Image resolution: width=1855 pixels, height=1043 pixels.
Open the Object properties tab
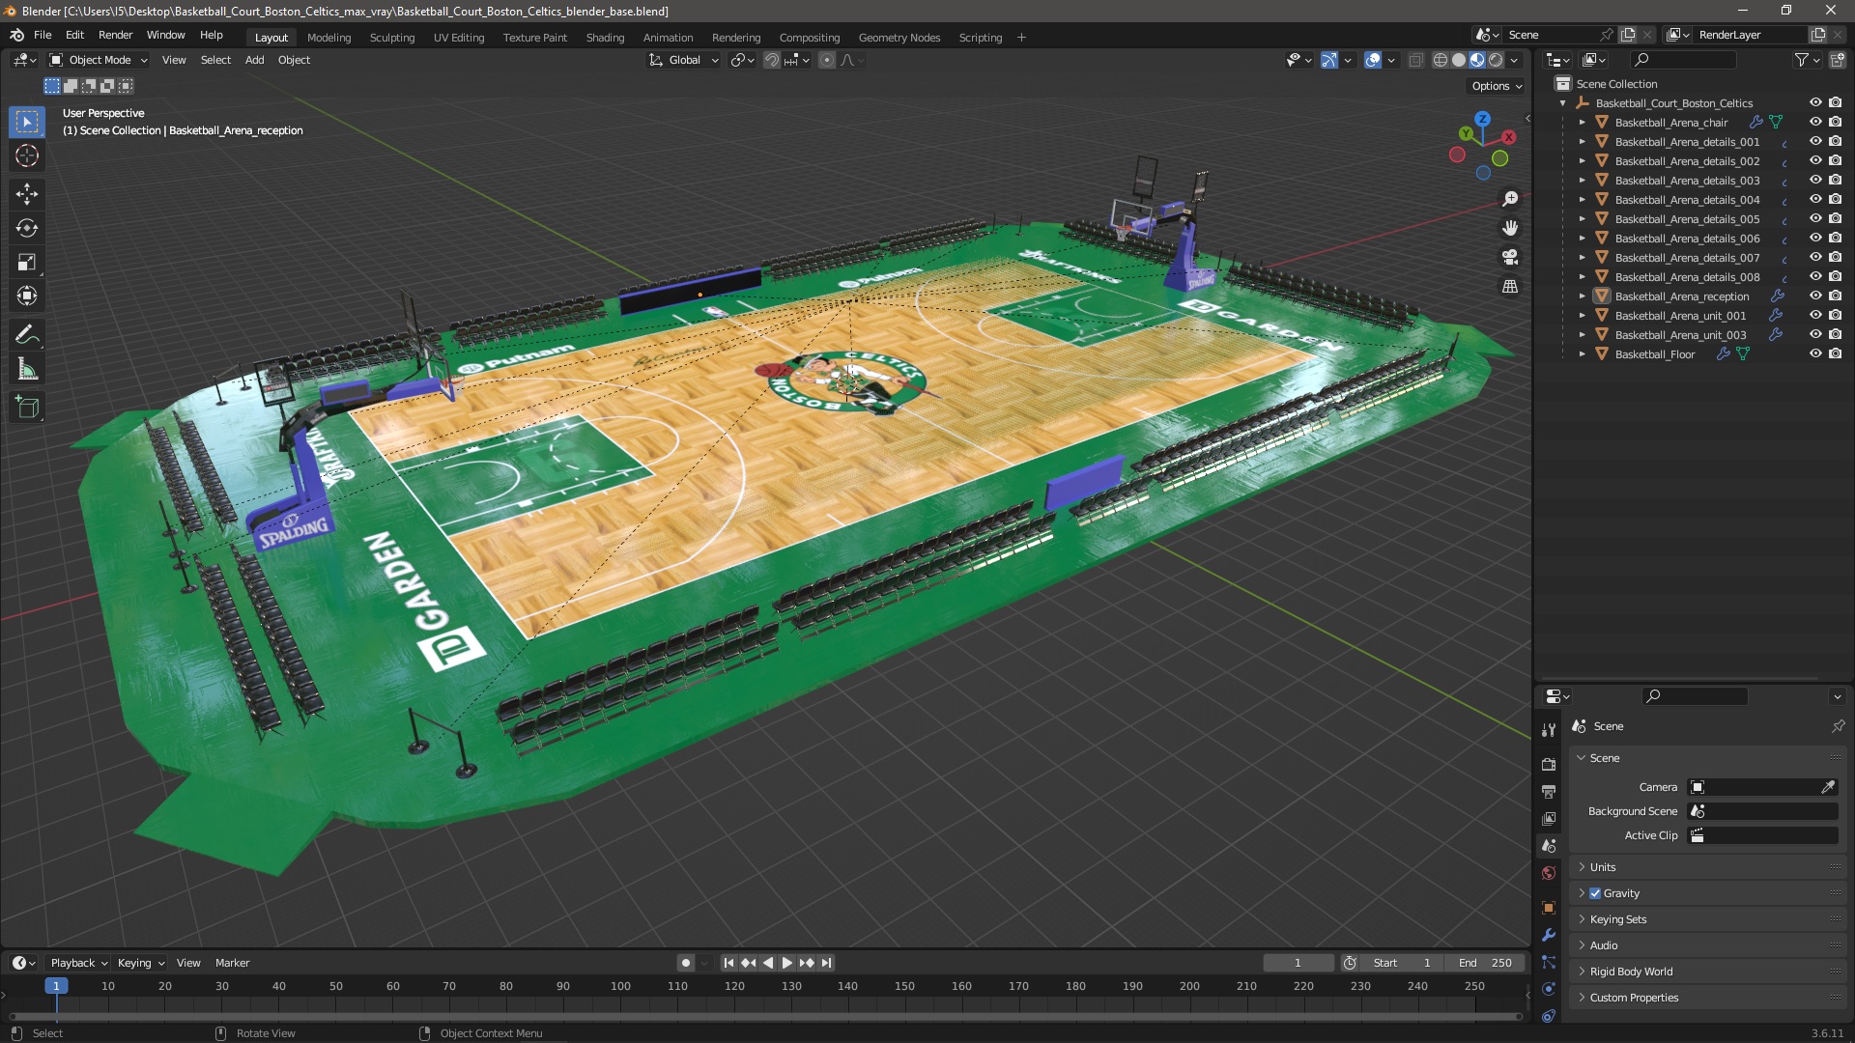tap(1549, 907)
